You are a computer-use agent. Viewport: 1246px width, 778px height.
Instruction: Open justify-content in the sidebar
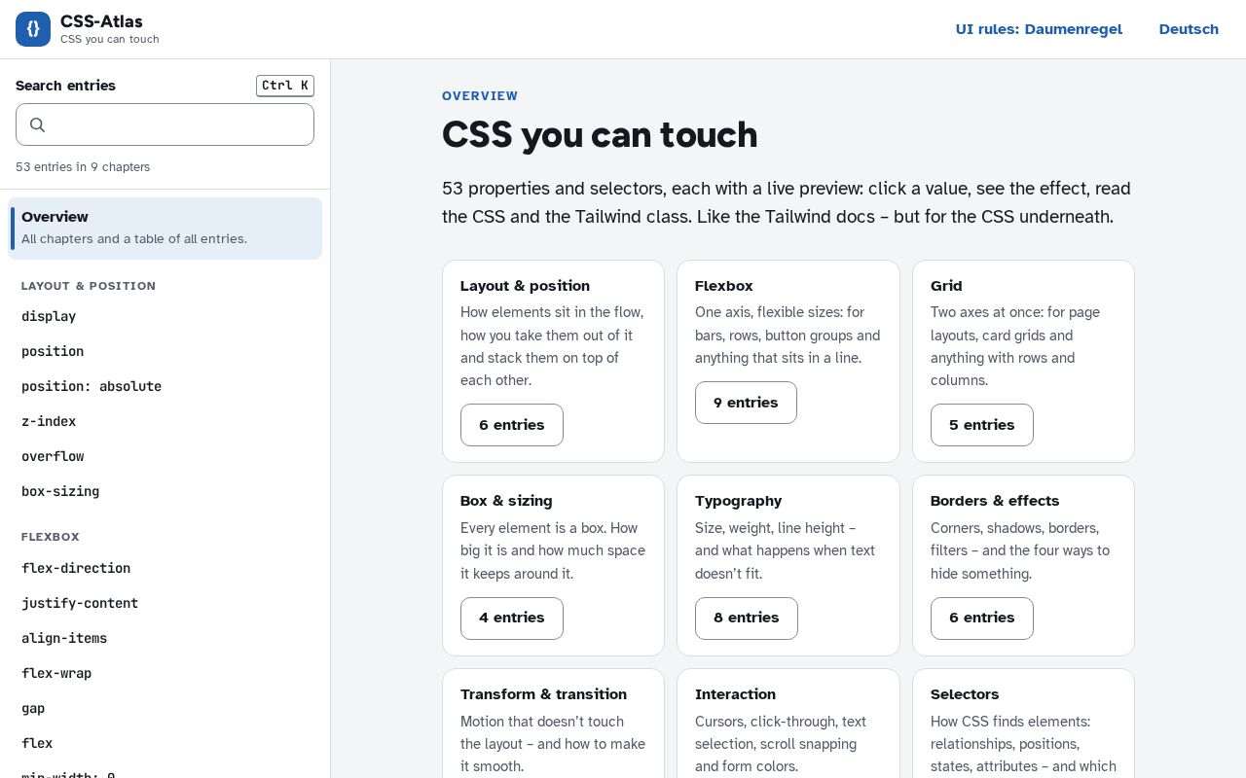coord(165,603)
